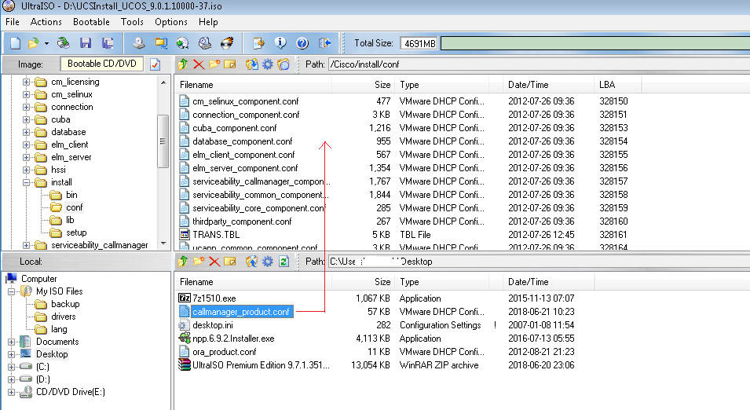Expand the Documents node in Local tree
Screen dimensions: 750x410
pyautogui.click(x=11, y=342)
